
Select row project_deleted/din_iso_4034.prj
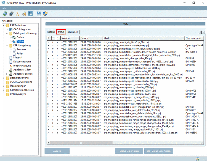coord(125,68)
